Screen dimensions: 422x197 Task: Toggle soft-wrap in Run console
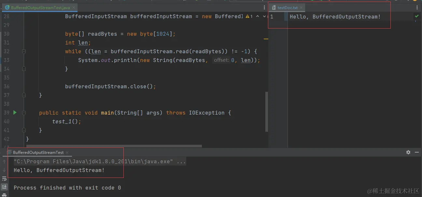point(4,179)
